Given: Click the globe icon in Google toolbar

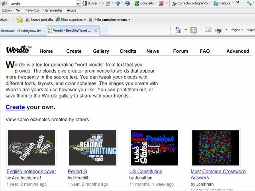Looking at the screenshot, I should [x=127, y=3].
